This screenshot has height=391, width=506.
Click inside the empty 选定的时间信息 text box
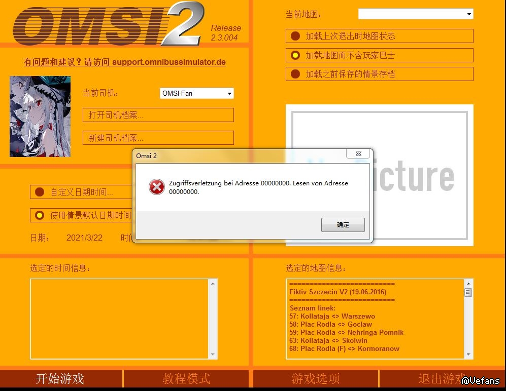coord(119,319)
